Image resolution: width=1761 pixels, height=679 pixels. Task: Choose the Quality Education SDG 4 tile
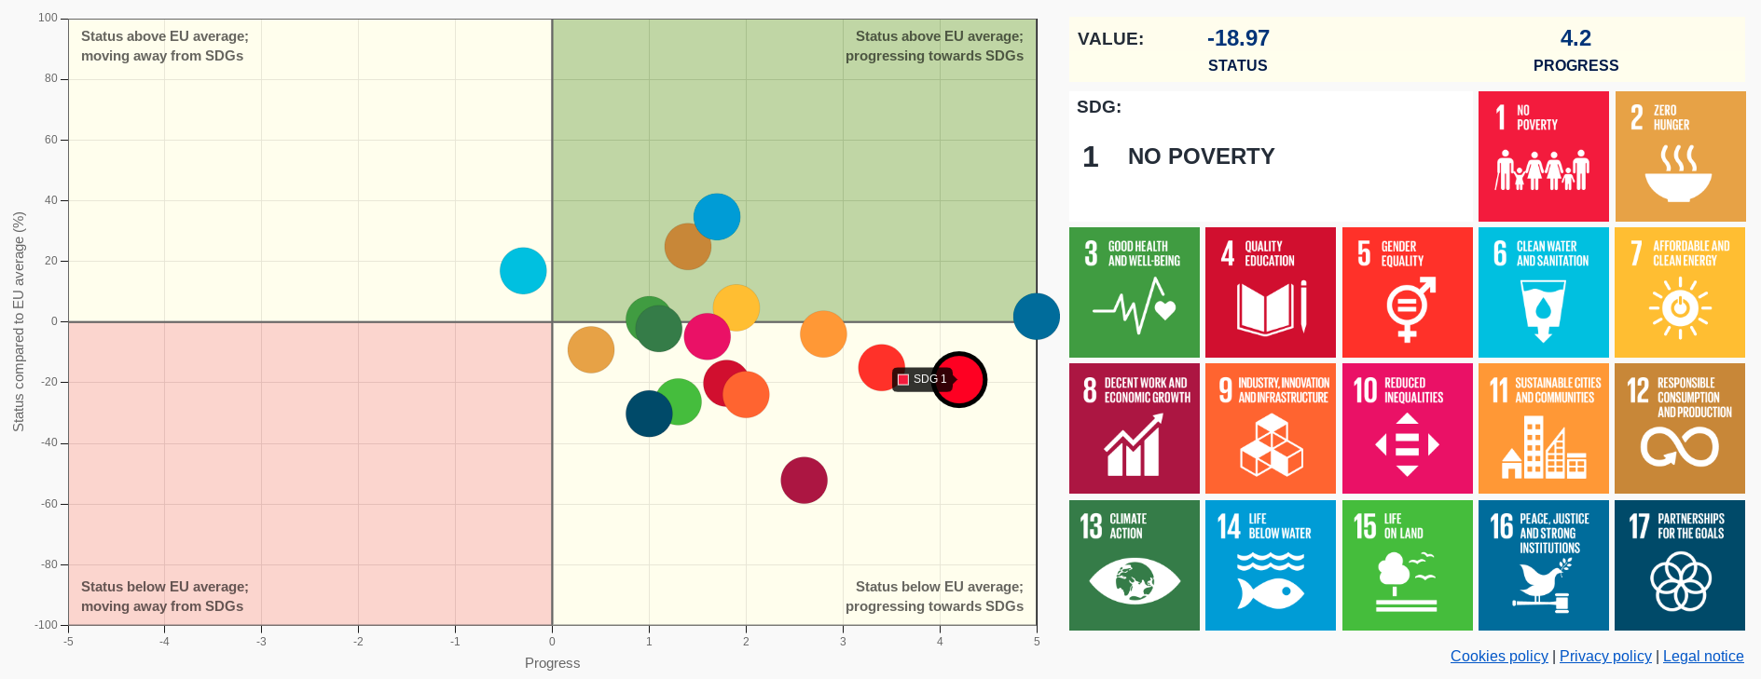tap(1270, 292)
